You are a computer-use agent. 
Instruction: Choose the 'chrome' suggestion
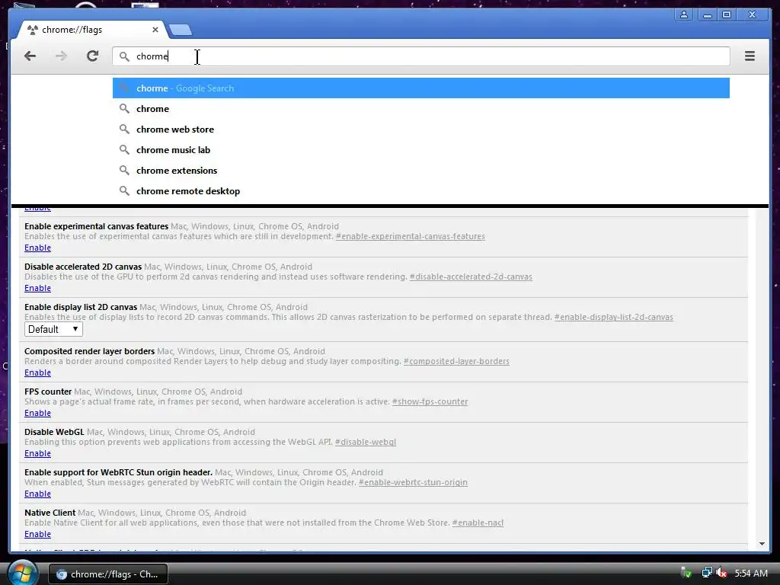(x=420, y=108)
